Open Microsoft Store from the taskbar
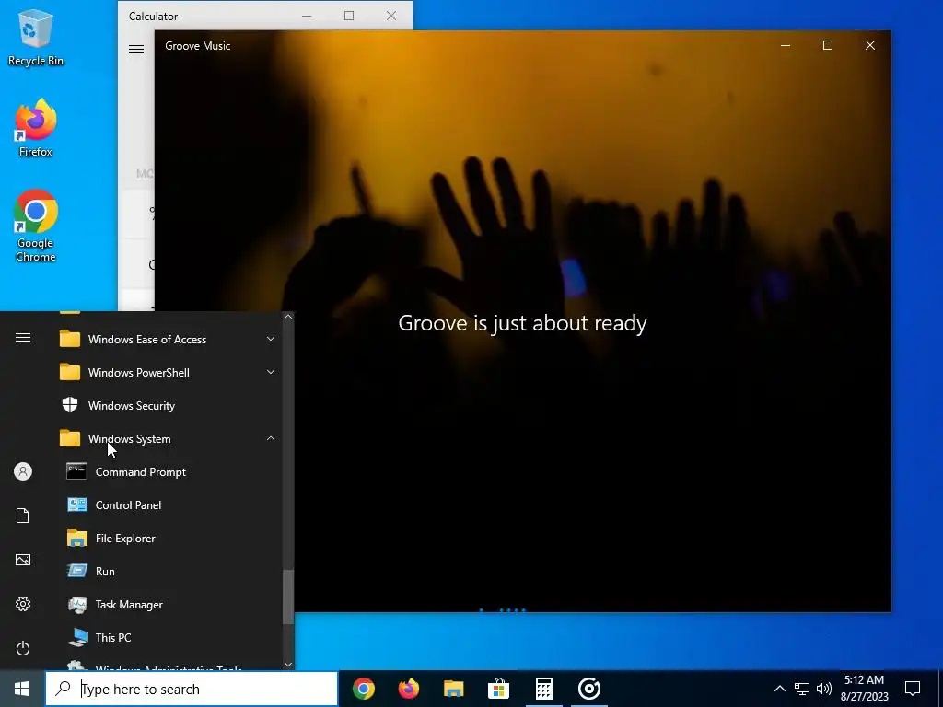Screen dimensions: 943x707 click(x=498, y=689)
